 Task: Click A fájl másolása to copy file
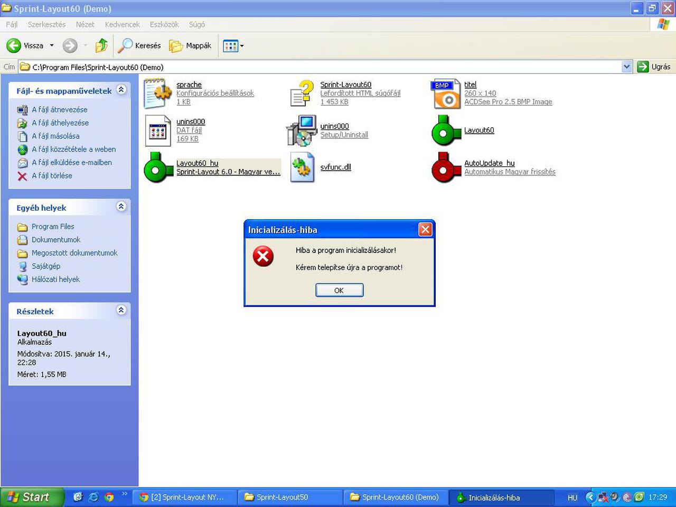click(55, 136)
